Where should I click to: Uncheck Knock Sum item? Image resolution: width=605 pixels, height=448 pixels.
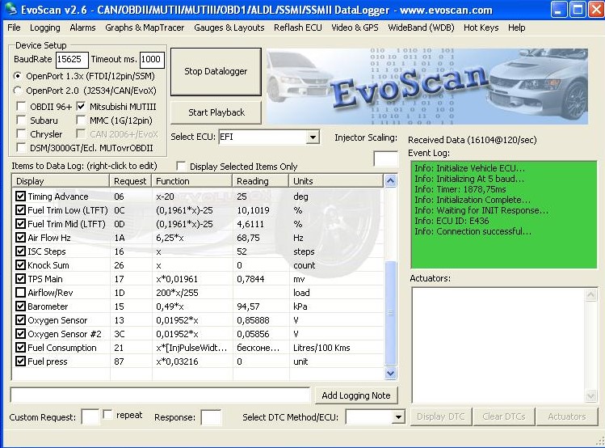pyautogui.click(x=20, y=265)
